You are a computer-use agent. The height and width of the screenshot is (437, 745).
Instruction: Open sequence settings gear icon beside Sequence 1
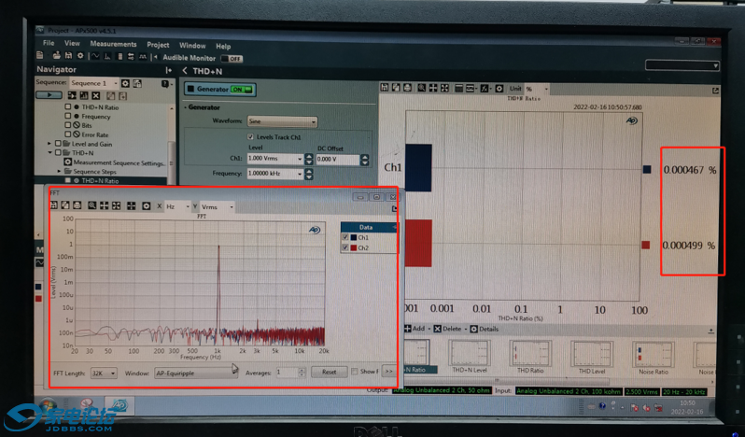point(126,83)
